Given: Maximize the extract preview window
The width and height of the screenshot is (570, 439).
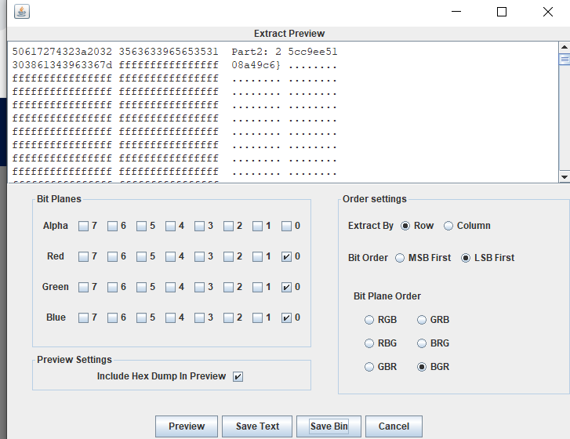Looking at the screenshot, I should point(502,12).
